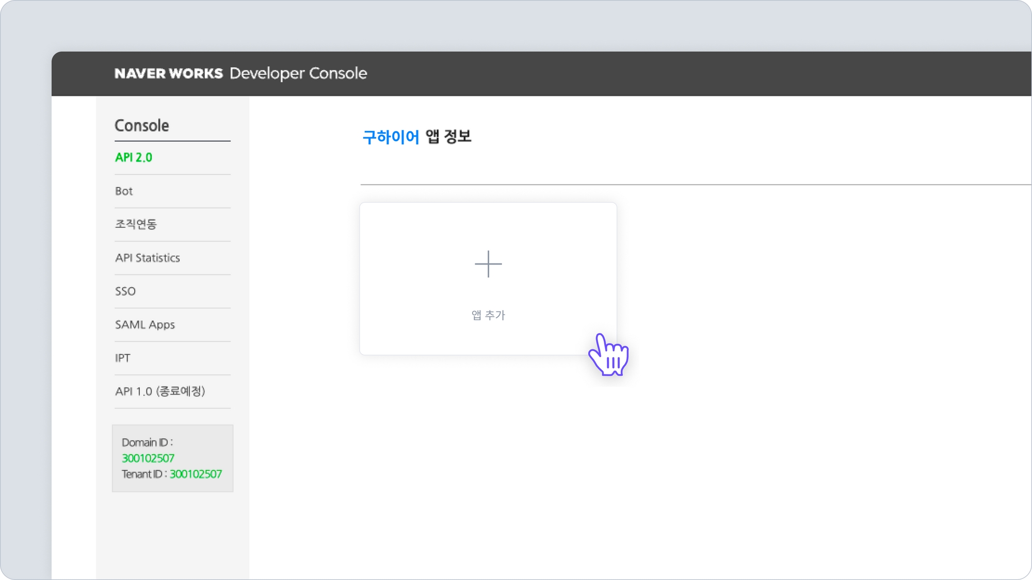Viewport: 1032px width, 580px height.
Task: Go to API Statistics page
Action: point(148,258)
